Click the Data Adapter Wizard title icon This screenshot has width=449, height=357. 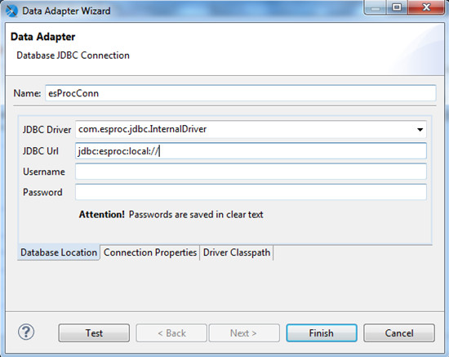pos(11,11)
